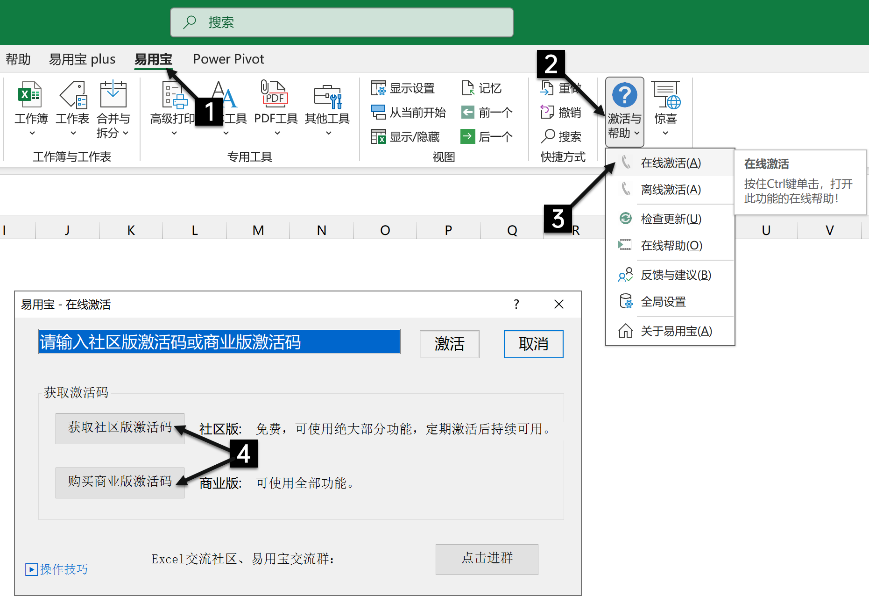Screen dimensions: 869x596
Task: Select 检查更新(U) from menu
Action: tap(670, 219)
